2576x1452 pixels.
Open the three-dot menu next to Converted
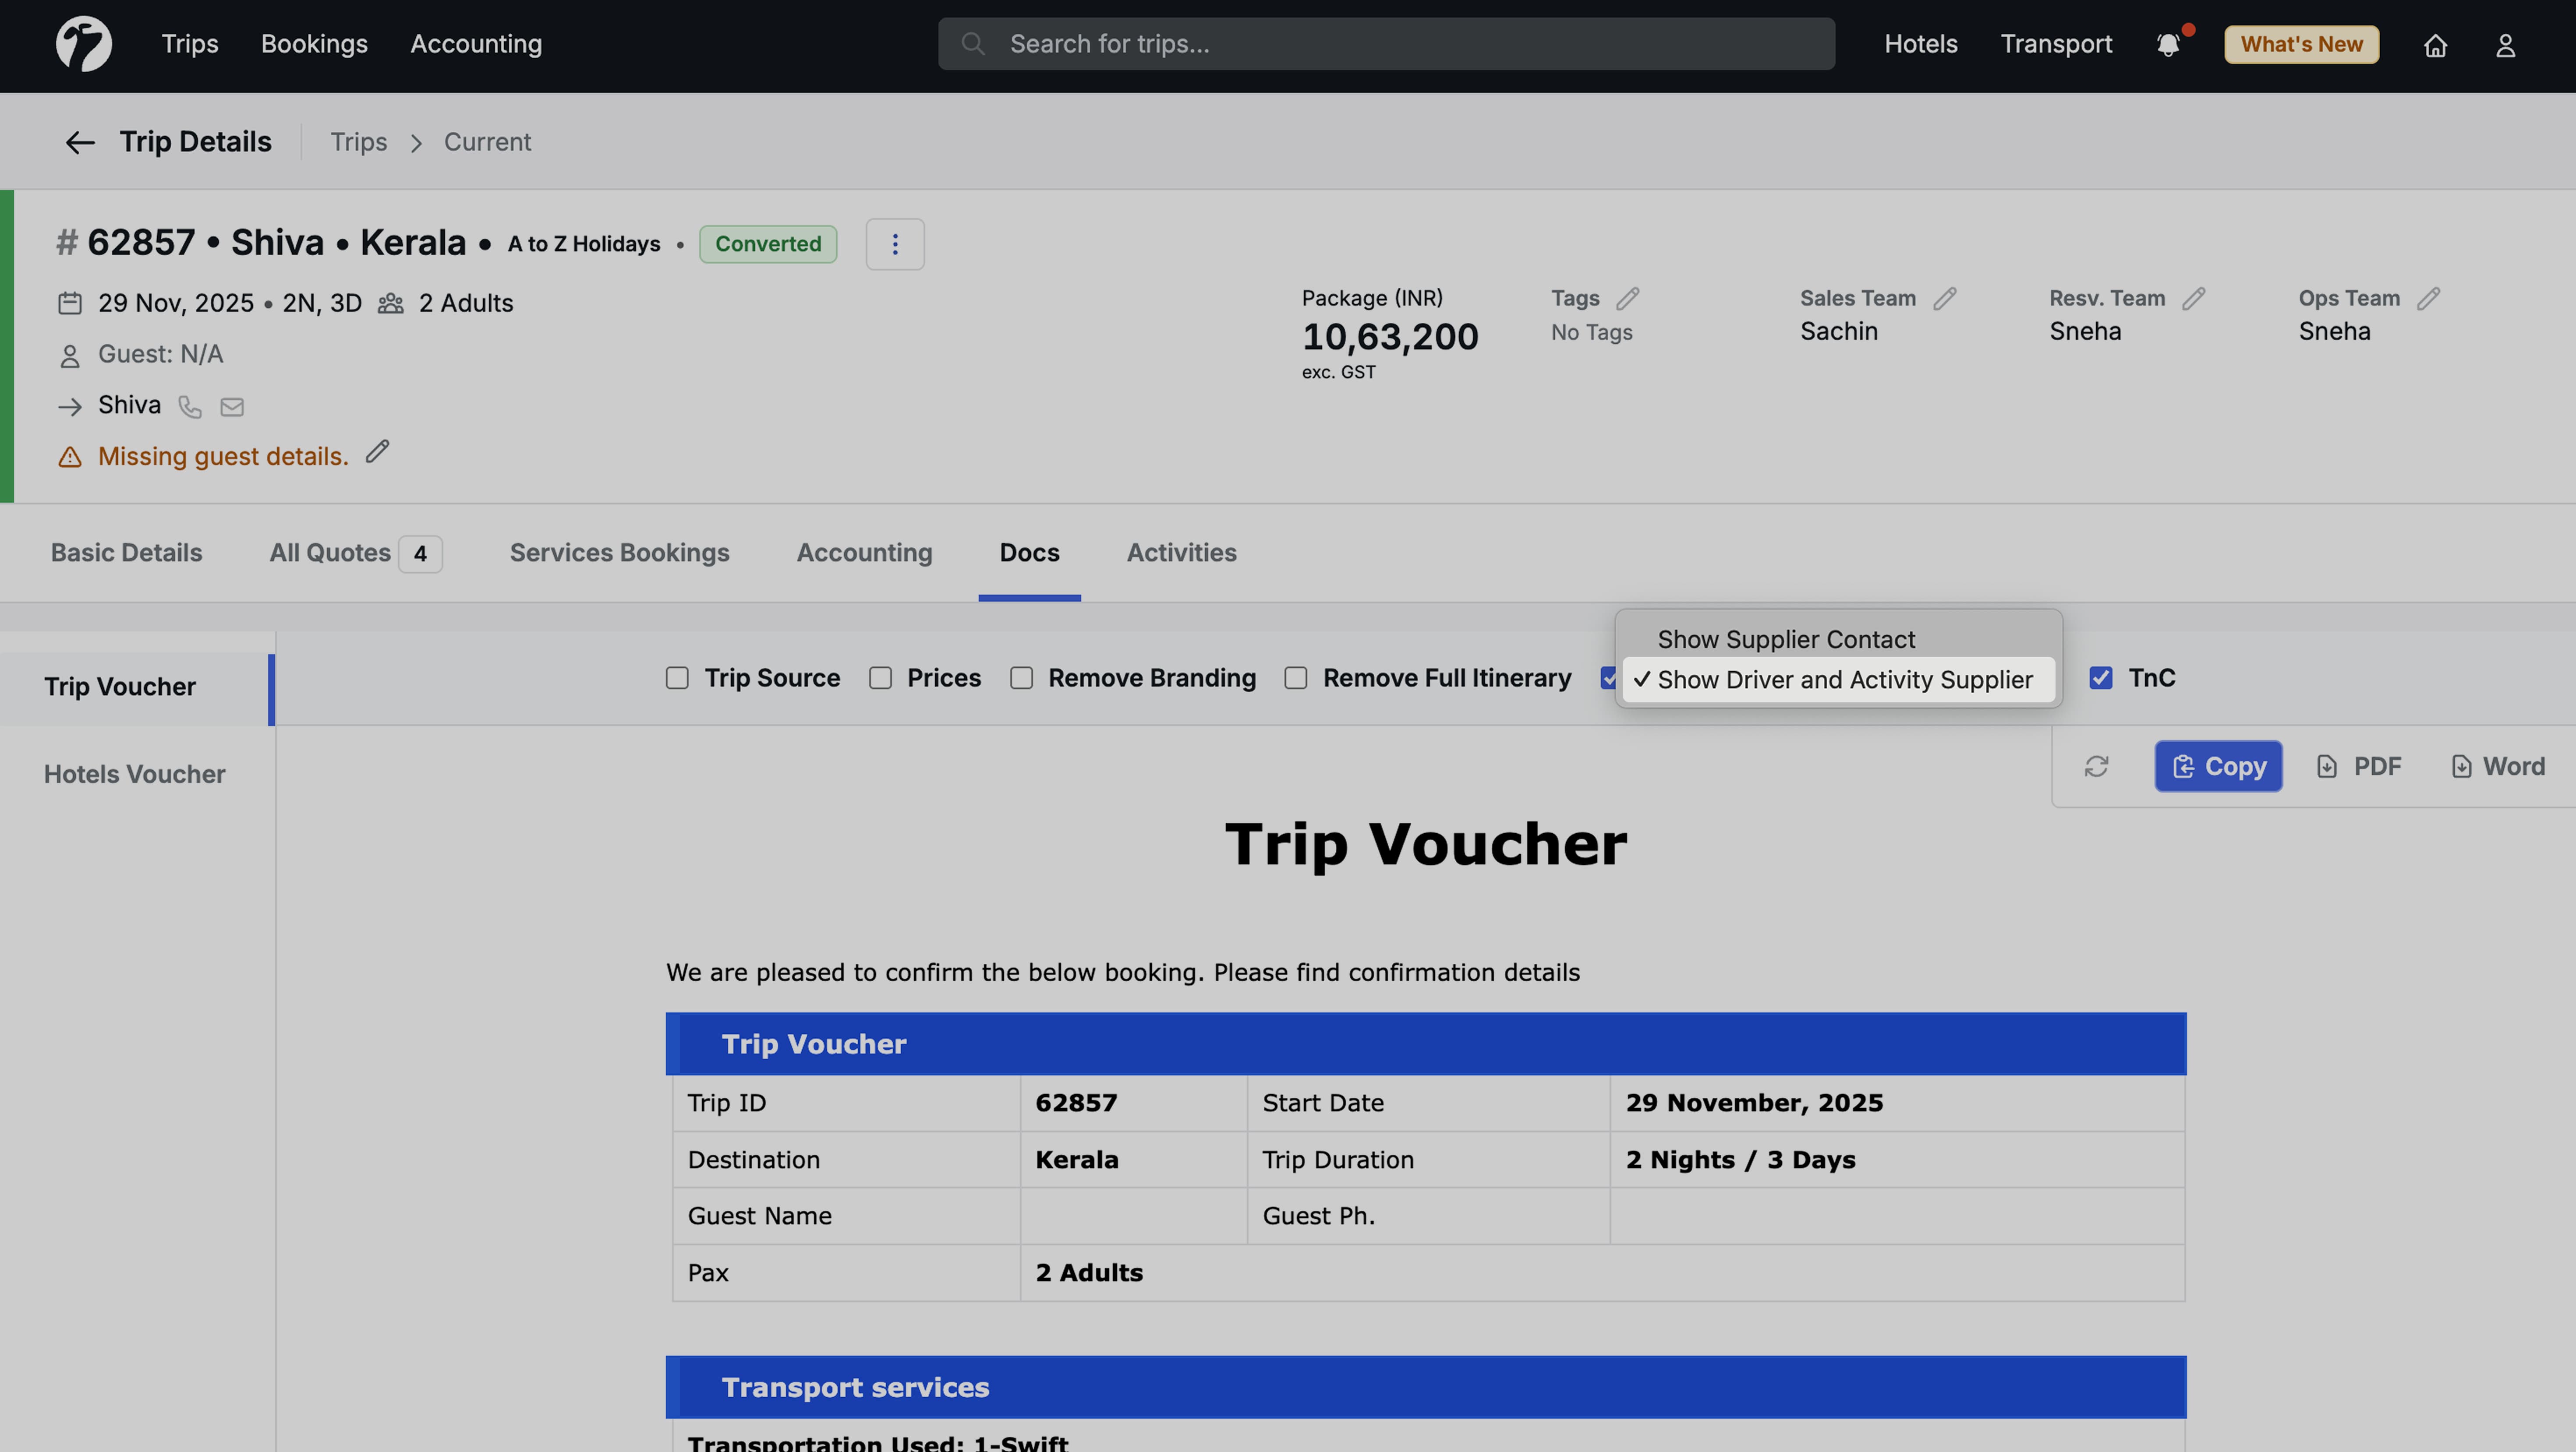pos(895,243)
